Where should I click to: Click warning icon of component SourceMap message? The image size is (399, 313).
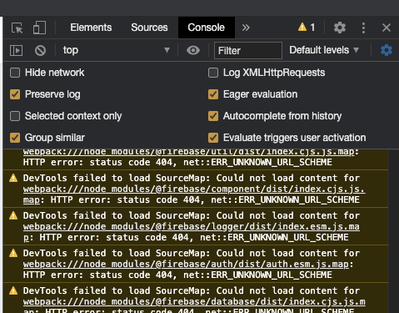pos(13,178)
